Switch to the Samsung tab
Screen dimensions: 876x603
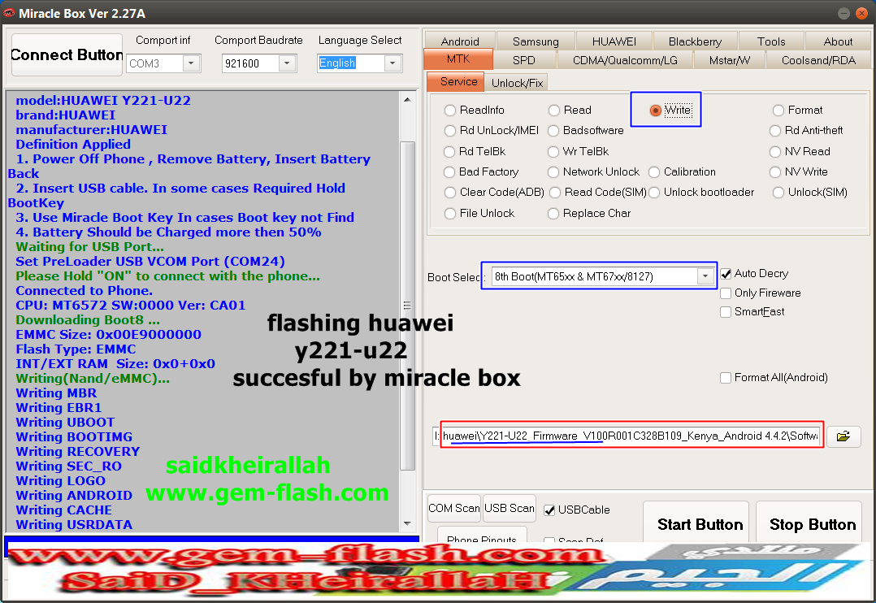536,41
